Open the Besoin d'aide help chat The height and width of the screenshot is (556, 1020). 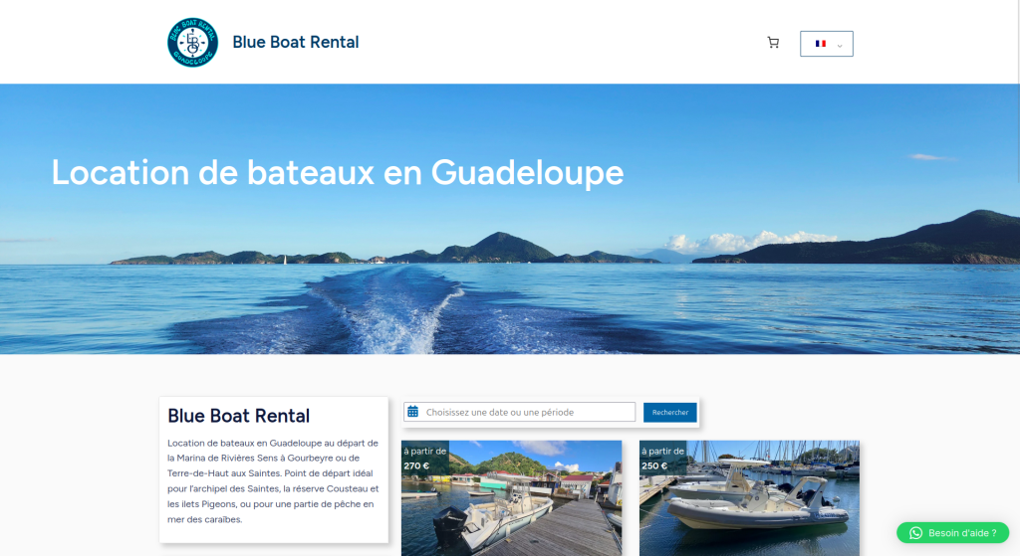(x=952, y=533)
